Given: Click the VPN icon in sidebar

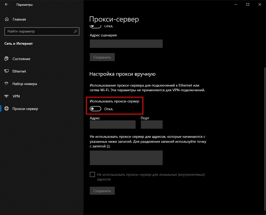Looking at the screenshot, I should click(x=7, y=96).
